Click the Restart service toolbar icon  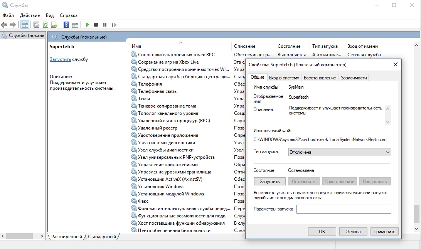tap(114, 25)
